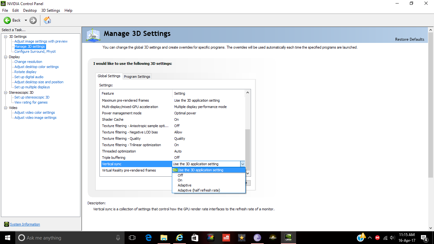The image size is (434, 244).
Task: Choose Off in Vertical sync dropdown
Action: click(209, 175)
